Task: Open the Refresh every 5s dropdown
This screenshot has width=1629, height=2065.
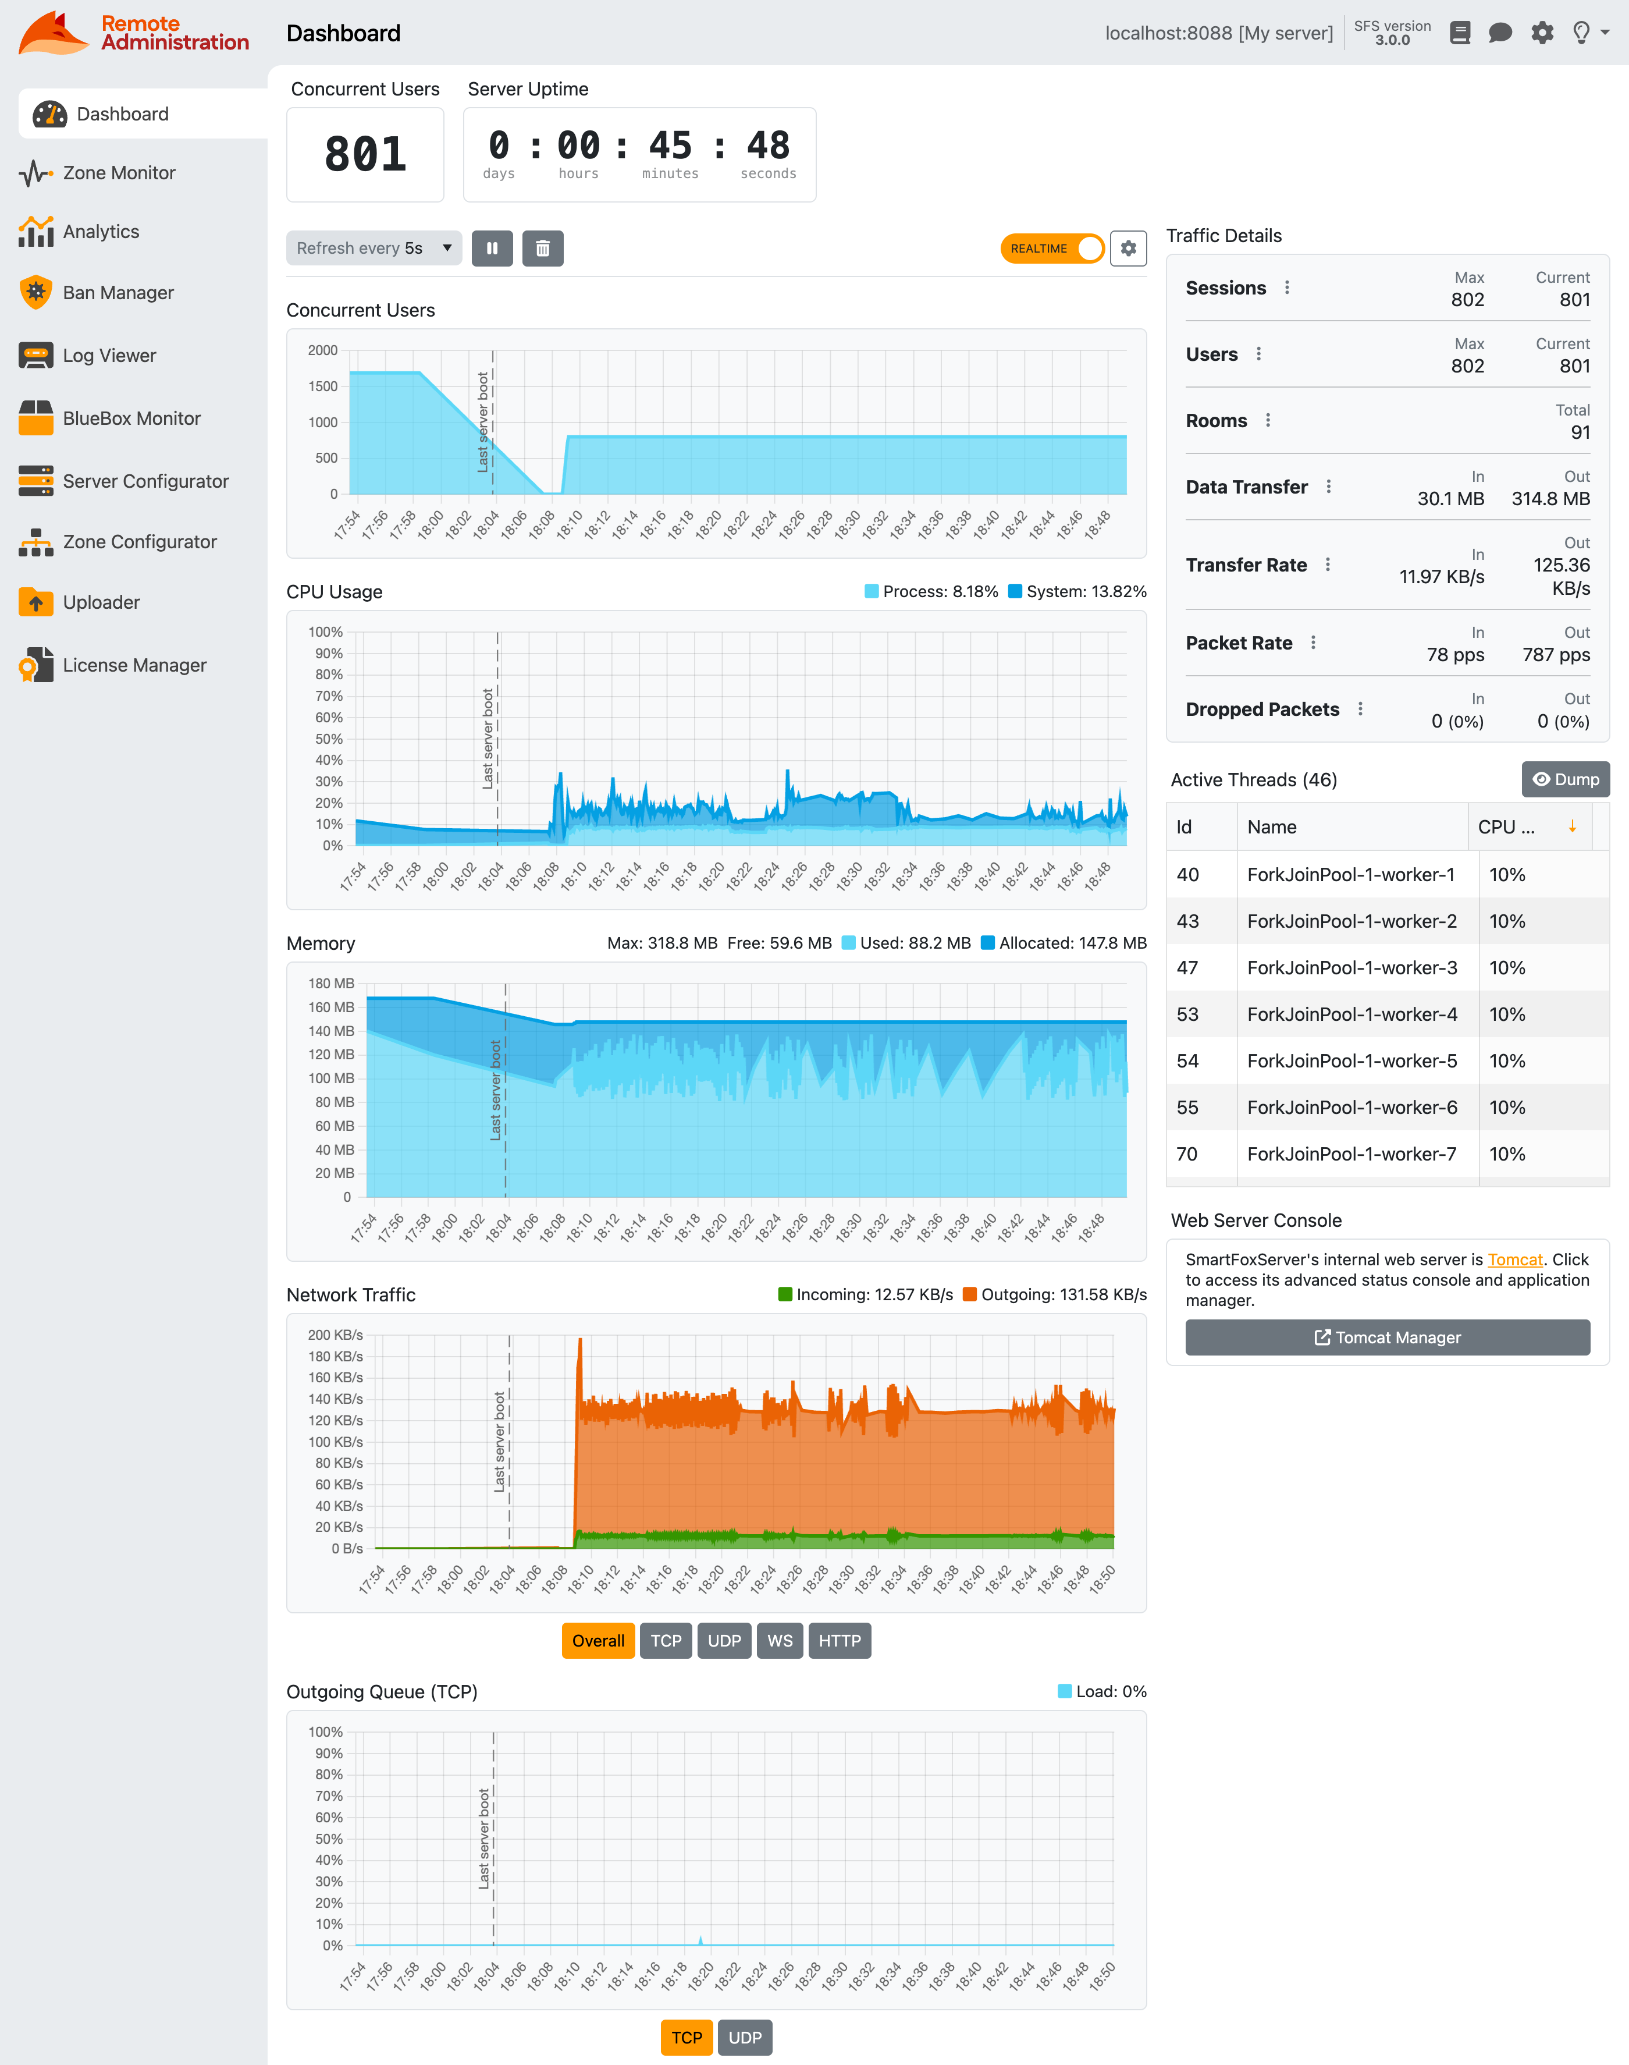Action: 373,248
